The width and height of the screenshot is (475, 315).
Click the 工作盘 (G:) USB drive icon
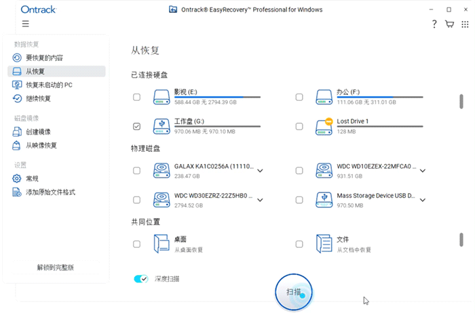[x=161, y=127]
